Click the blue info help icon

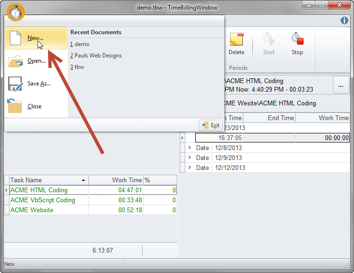tap(344, 20)
